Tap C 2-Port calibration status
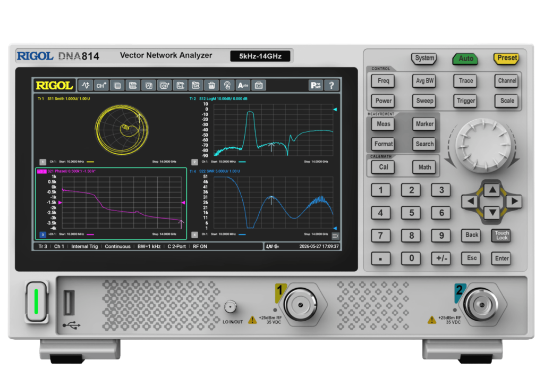The width and height of the screenshot is (544, 385). pos(176,247)
